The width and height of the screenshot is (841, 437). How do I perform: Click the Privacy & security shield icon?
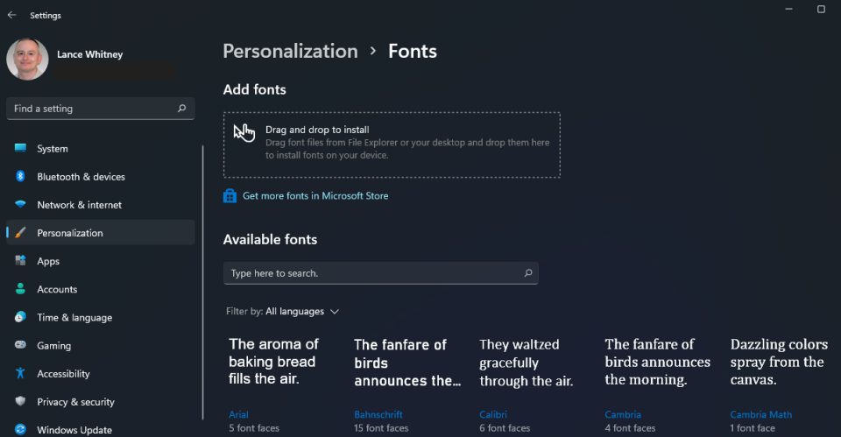pyautogui.click(x=20, y=401)
